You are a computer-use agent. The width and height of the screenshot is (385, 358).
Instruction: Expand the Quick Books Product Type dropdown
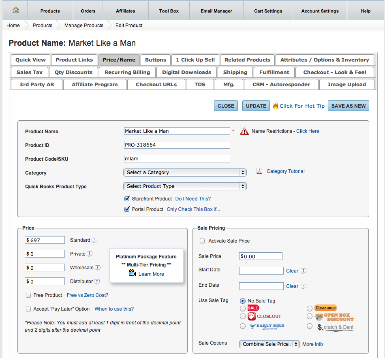[x=185, y=186]
